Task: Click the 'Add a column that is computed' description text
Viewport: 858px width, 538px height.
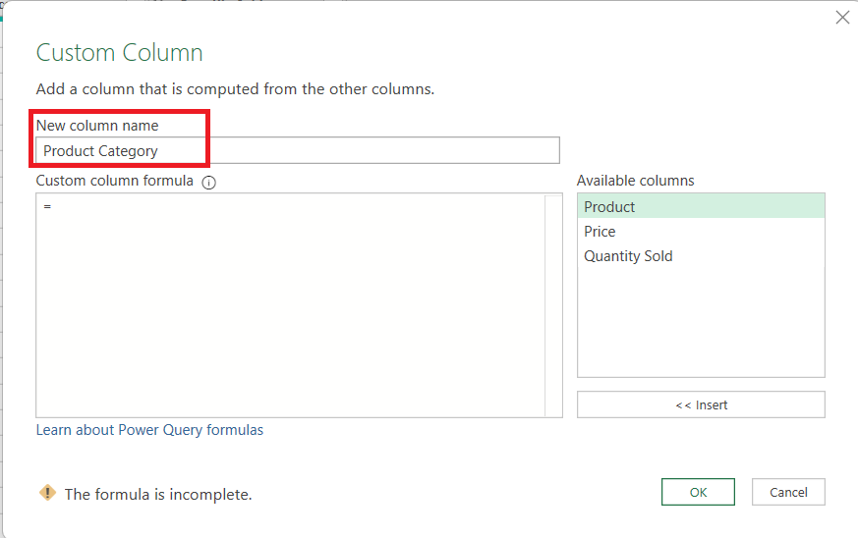Action: [235, 89]
